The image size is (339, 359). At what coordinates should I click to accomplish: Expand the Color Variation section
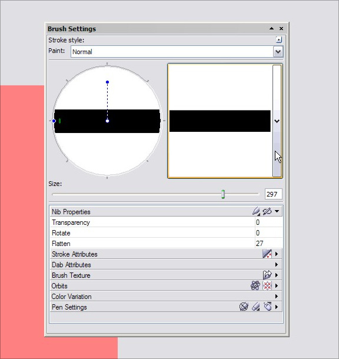(277, 296)
